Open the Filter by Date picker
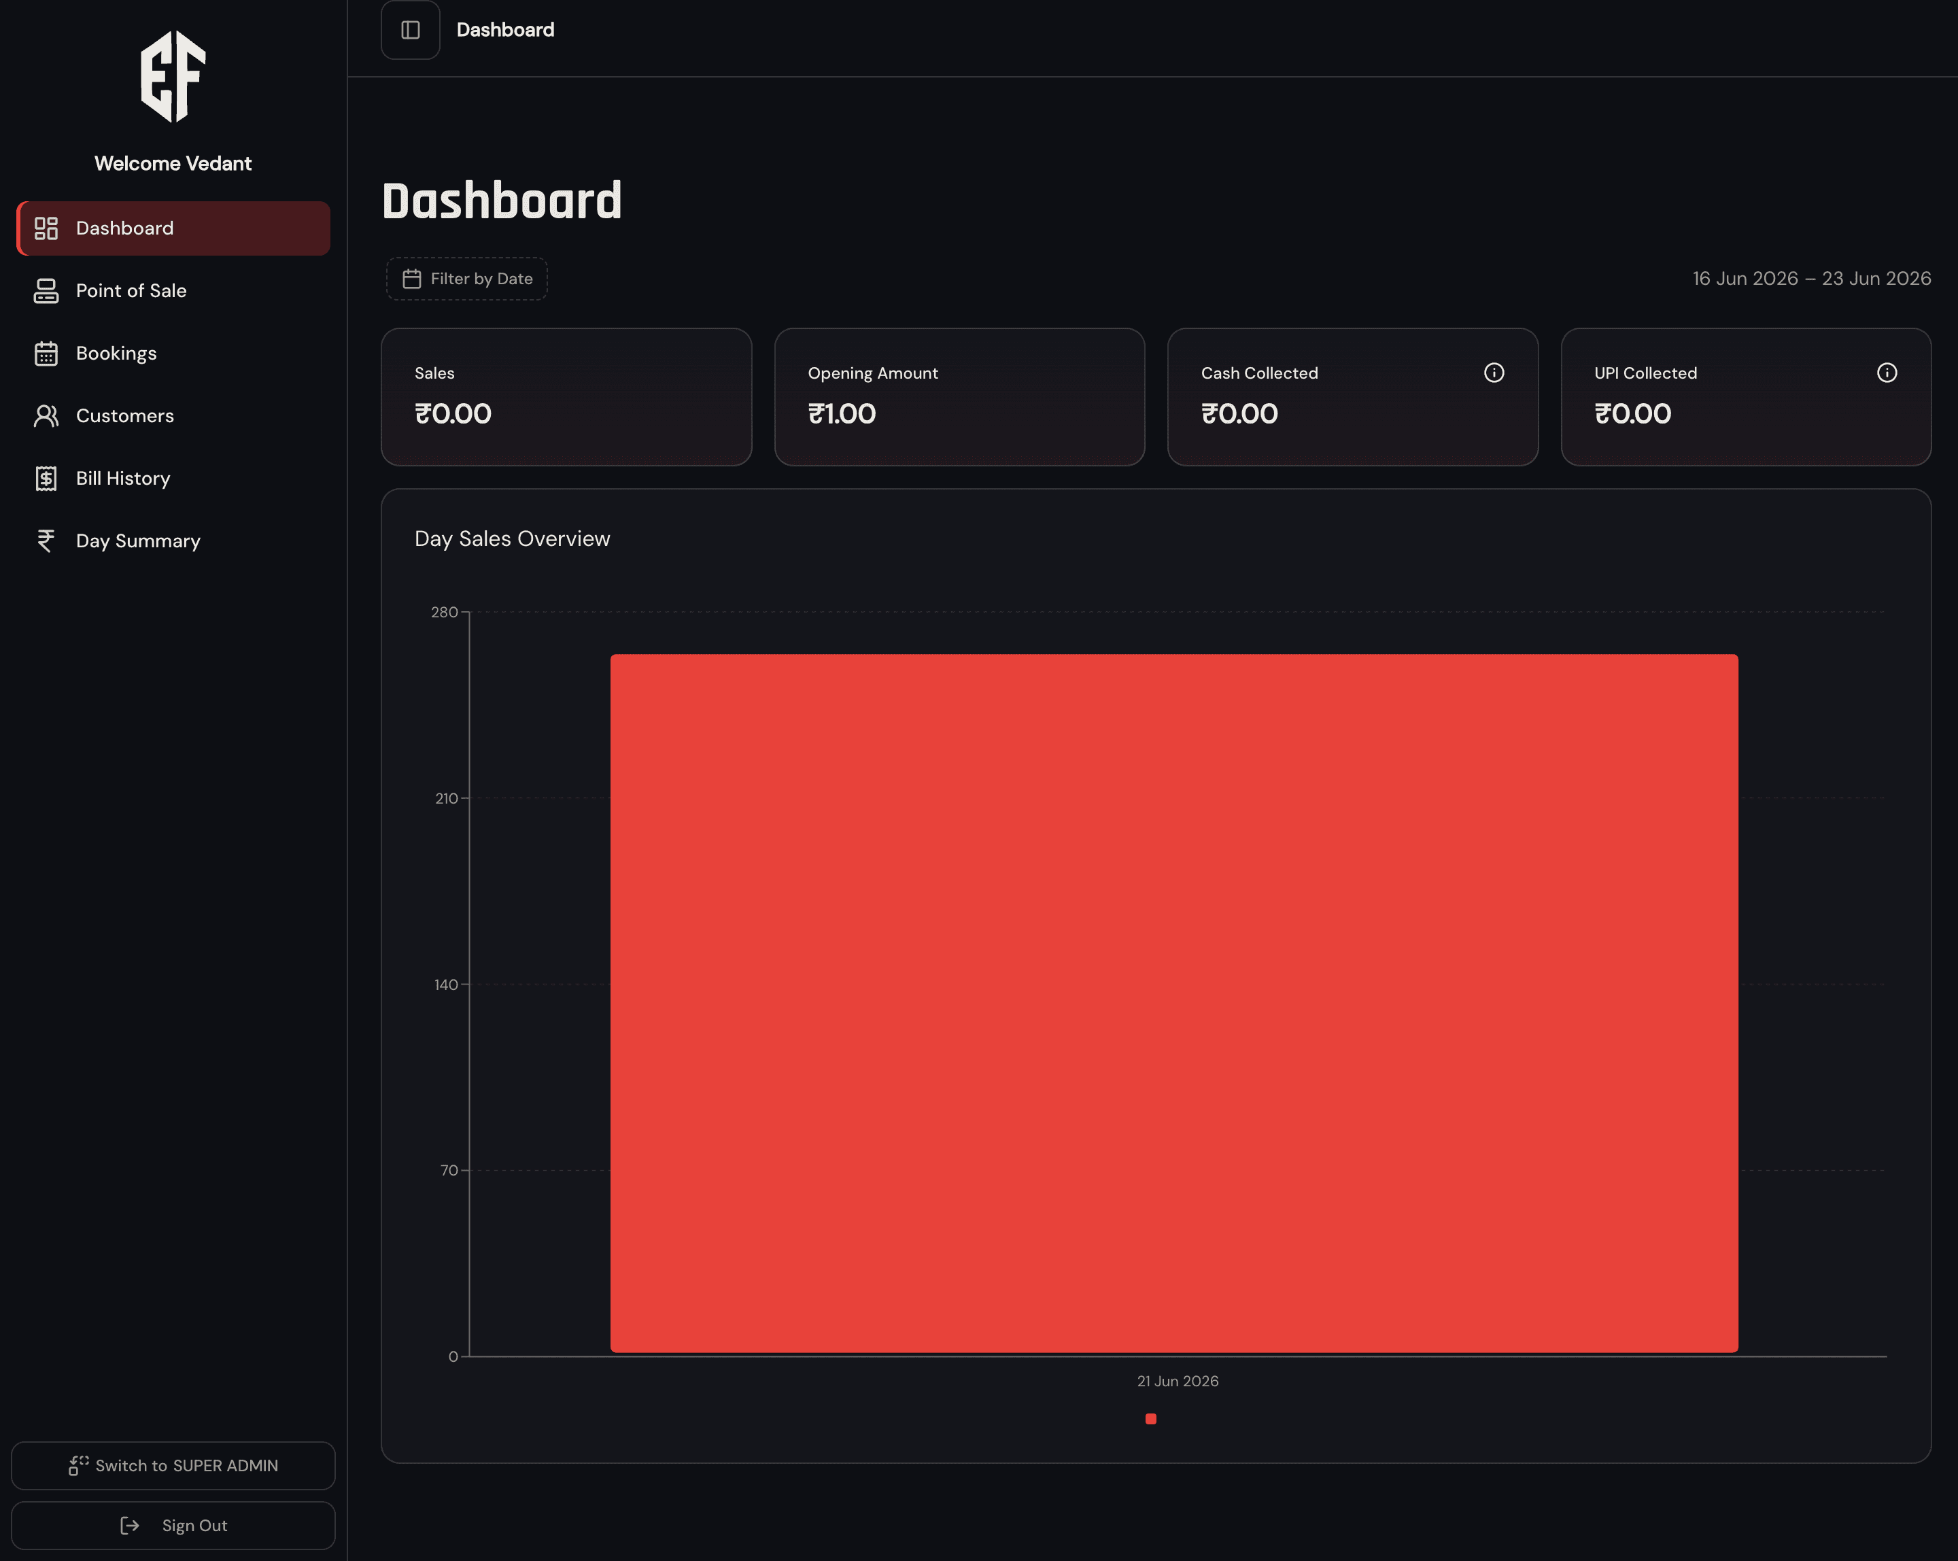 467,279
